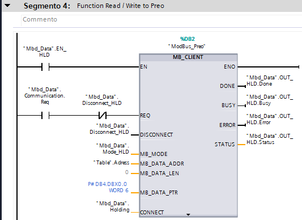The image size is (302, 220).
Task: Expand MB_CLIENT block's hidden parameters arrow
Action: pos(188,214)
